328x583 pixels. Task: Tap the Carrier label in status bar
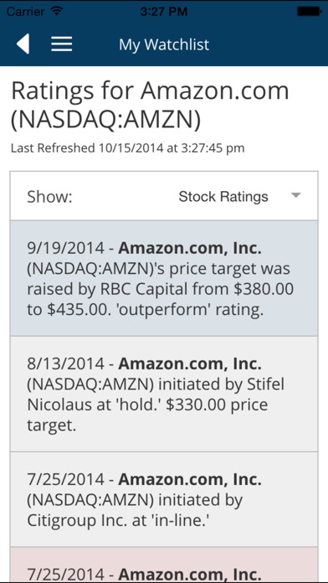(25, 12)
